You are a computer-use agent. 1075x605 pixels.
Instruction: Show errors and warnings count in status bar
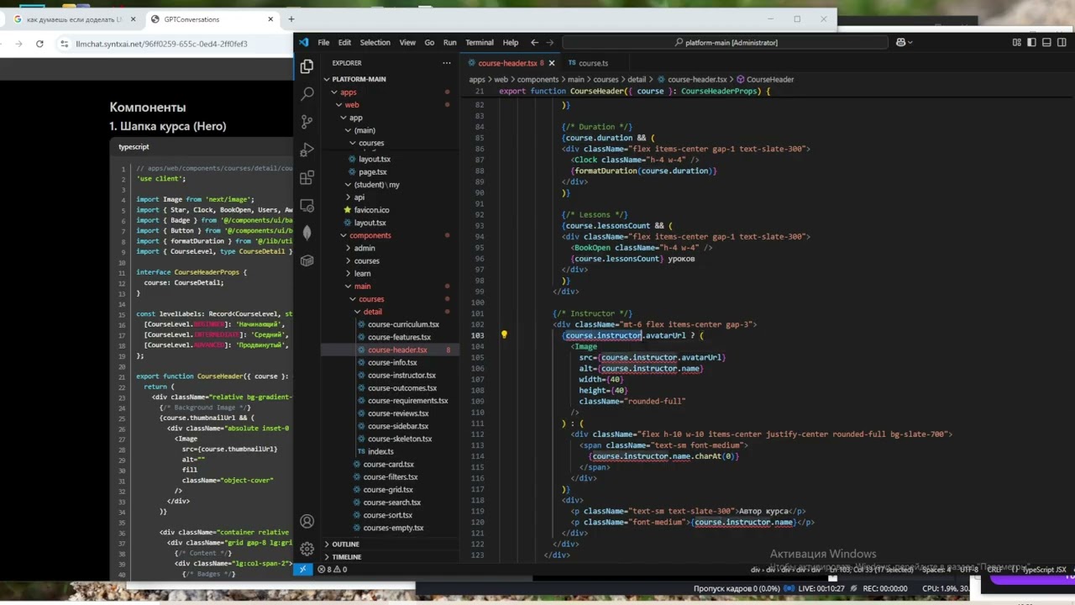(332, 569)
